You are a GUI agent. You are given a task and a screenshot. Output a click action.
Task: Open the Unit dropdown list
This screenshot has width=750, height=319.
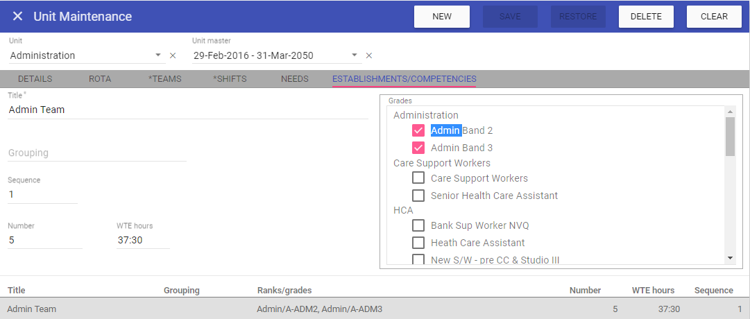click(158, 55)
